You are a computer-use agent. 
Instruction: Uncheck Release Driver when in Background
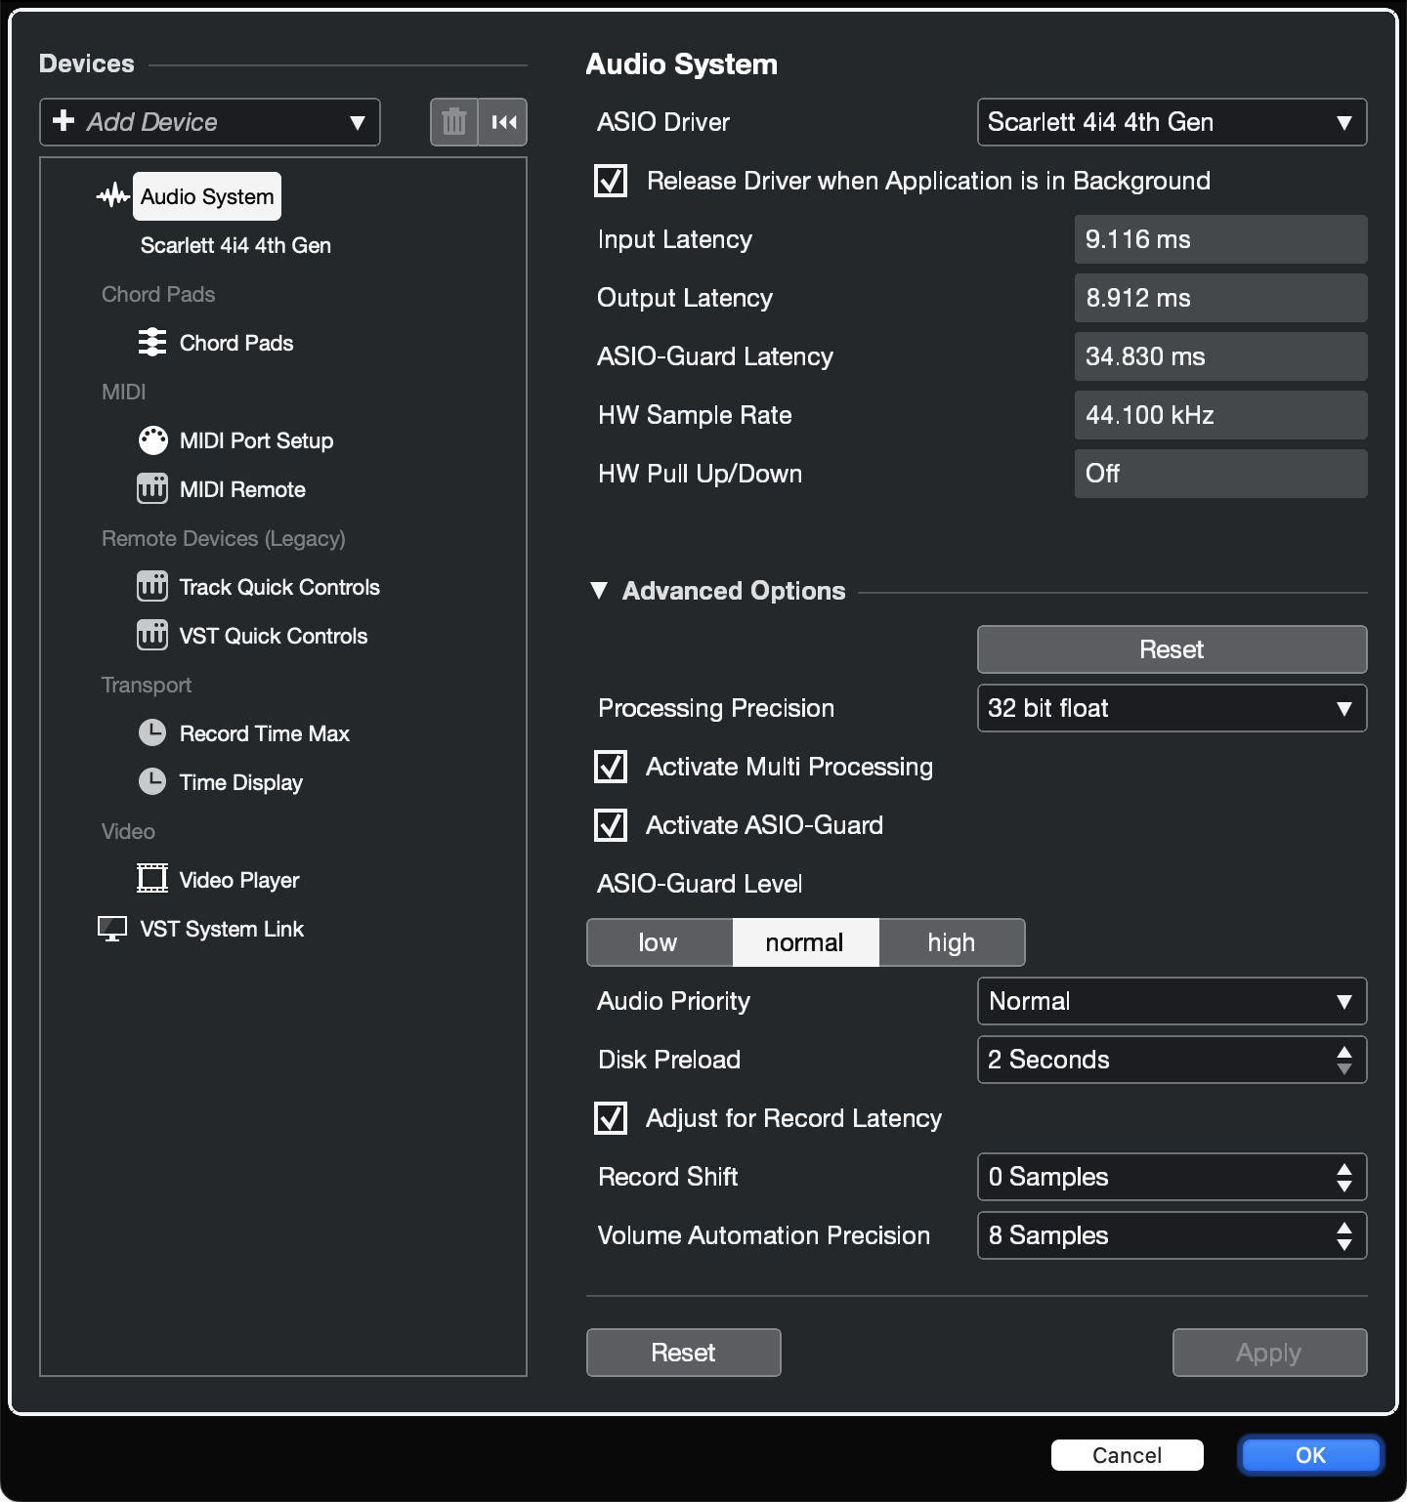click(x=611, y=181)
